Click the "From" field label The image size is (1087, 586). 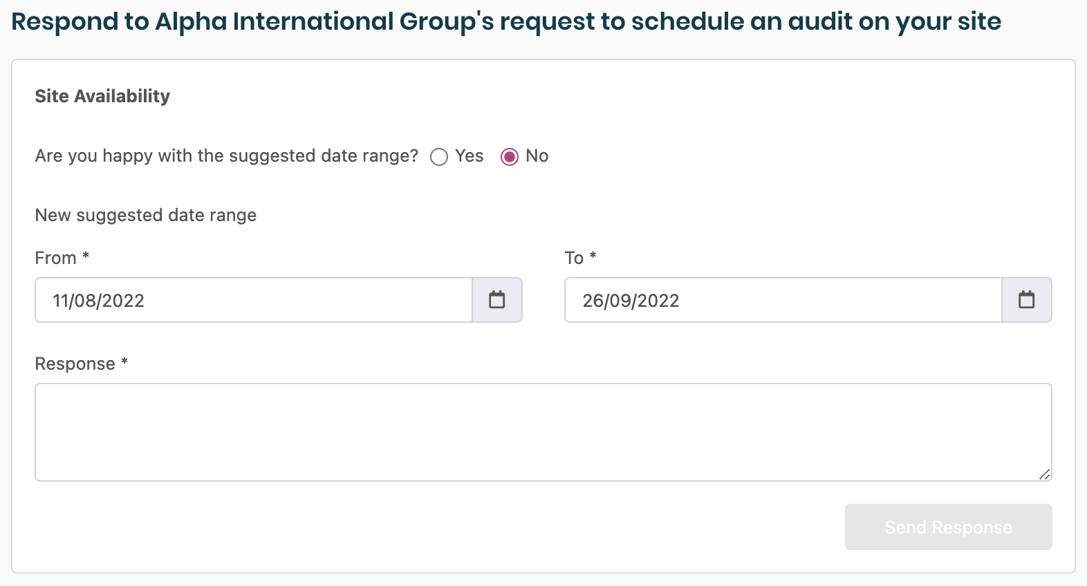click(55, 258)
